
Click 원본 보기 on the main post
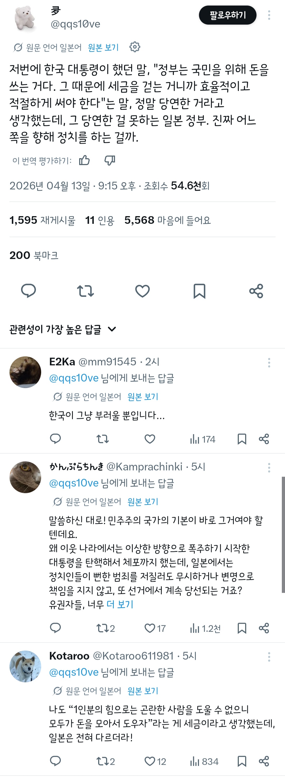[103, 47]
